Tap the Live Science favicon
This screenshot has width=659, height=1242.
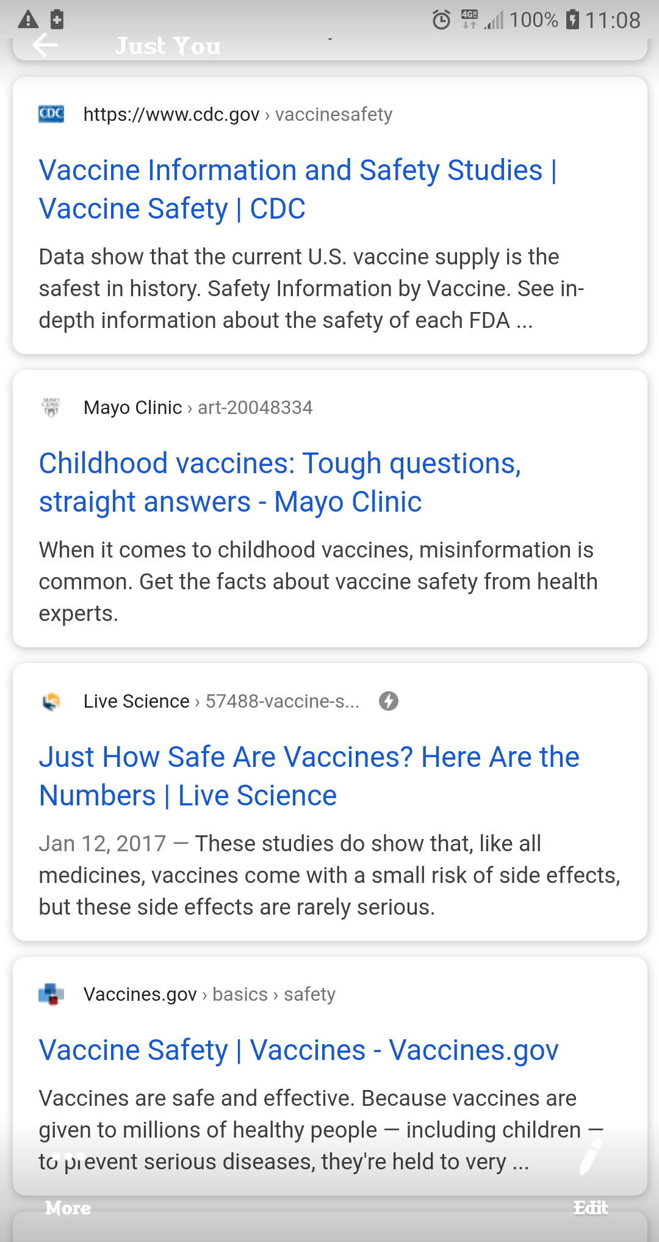tap(51, 702)
